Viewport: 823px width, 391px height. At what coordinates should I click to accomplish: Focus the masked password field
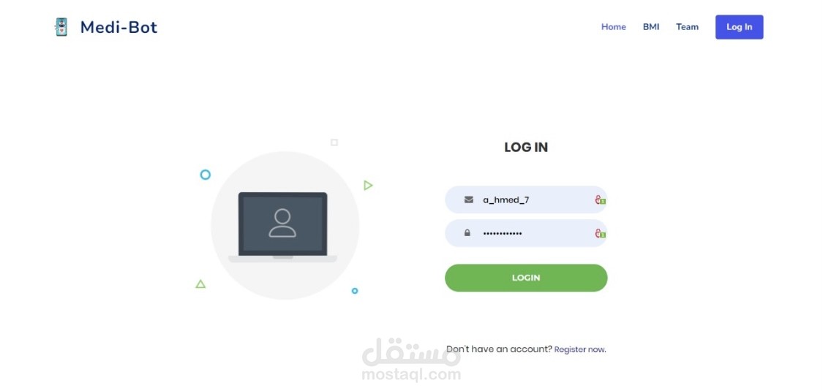pos(526,233)
